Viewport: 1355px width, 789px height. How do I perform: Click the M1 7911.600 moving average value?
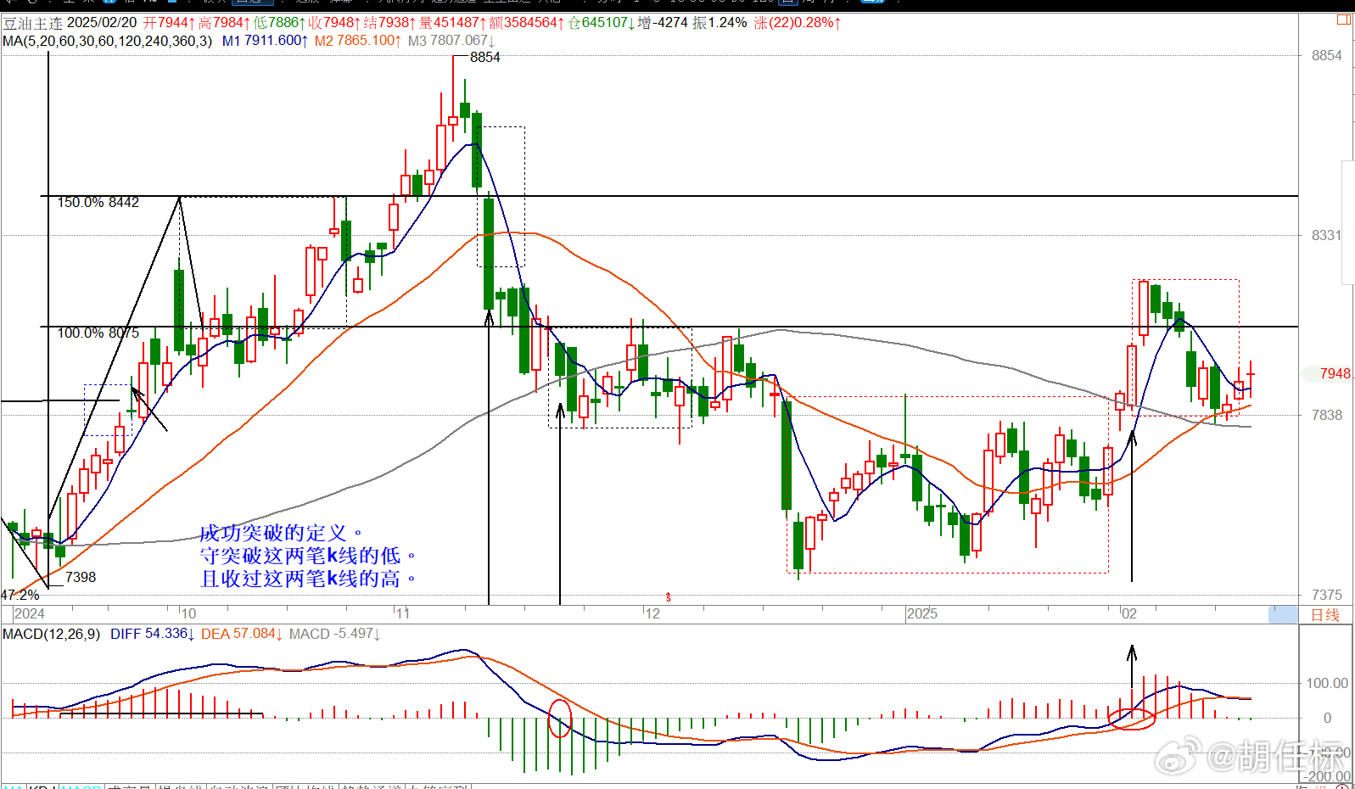[x=265, y=41]
